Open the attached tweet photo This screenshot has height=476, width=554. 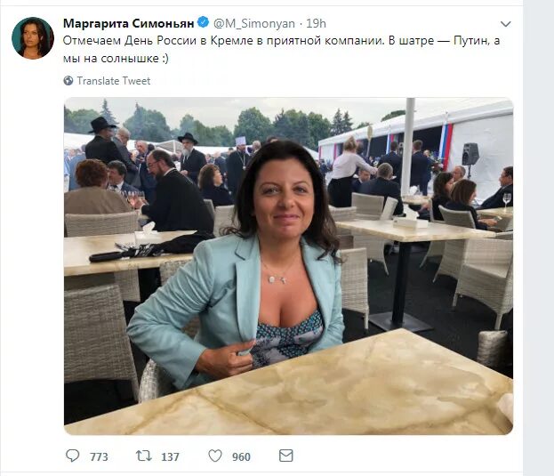[x=288, y=266]
